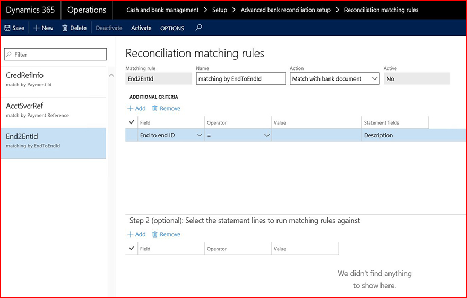
Task: Click the Active field showing No
Action: click(x=417, y=79)
